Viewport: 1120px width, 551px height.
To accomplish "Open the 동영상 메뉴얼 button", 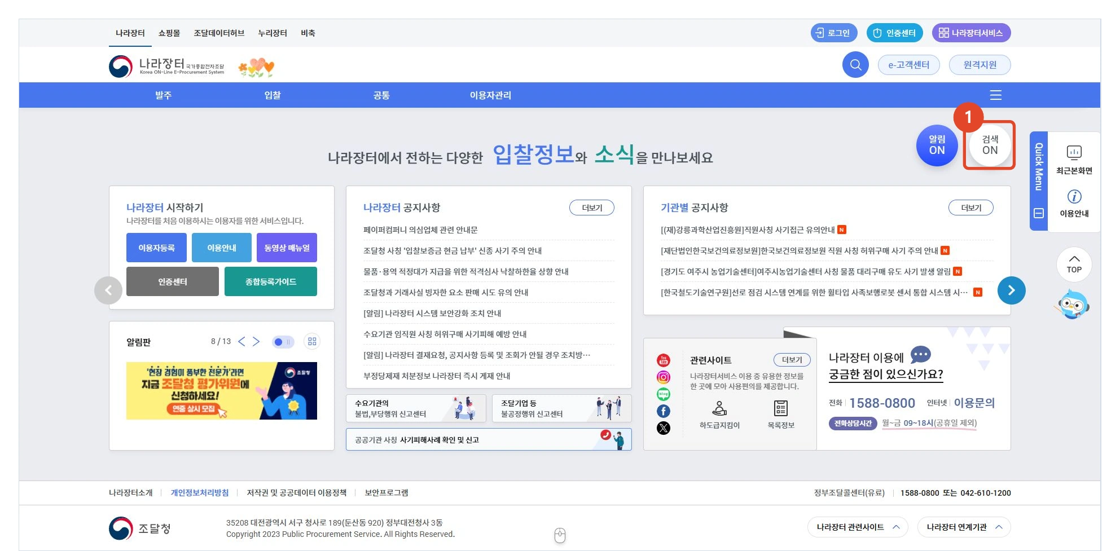I will [287, 248].
